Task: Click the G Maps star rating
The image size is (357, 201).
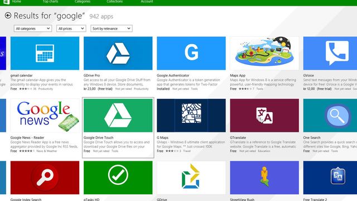Action: 172,151
